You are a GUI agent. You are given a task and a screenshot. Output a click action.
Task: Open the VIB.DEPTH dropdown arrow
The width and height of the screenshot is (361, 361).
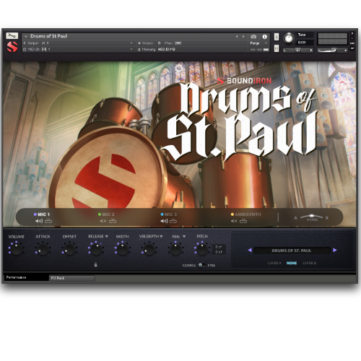[x=161, y=237]
